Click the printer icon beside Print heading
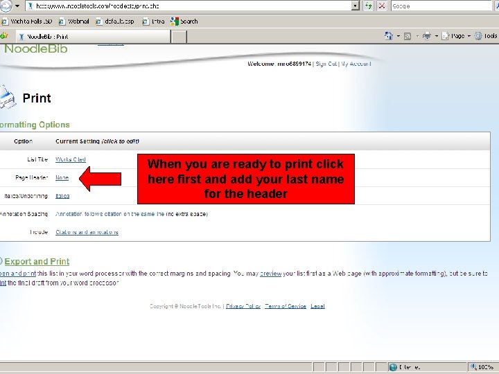This screenshot has width=499, height=374. coord(7,97)
